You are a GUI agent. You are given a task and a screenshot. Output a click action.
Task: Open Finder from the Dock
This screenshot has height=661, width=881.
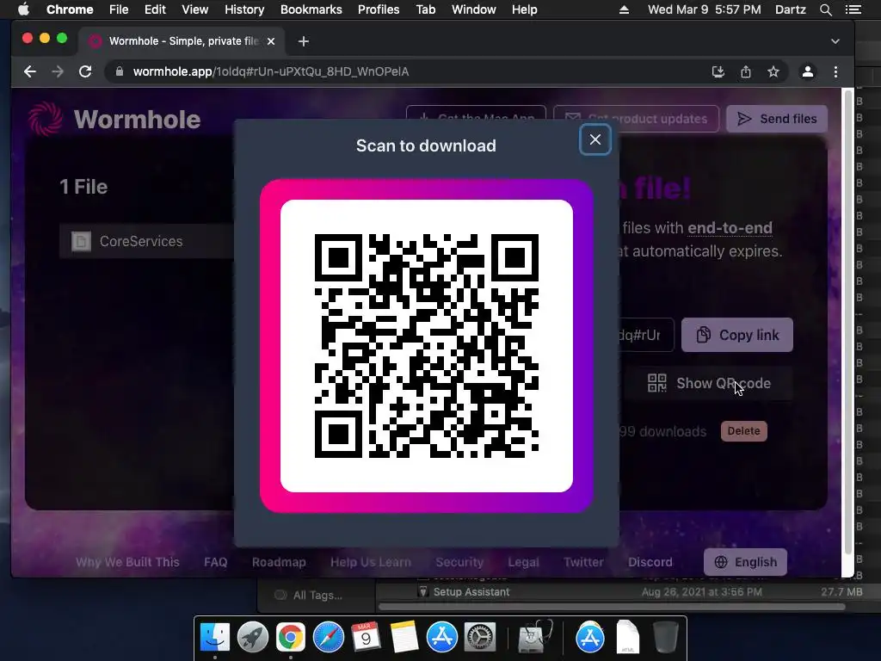[214, 638]
